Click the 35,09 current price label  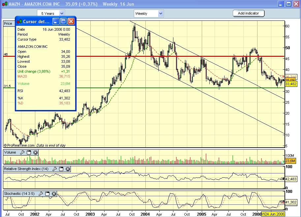pyautogui.click(x=290, y=80)
